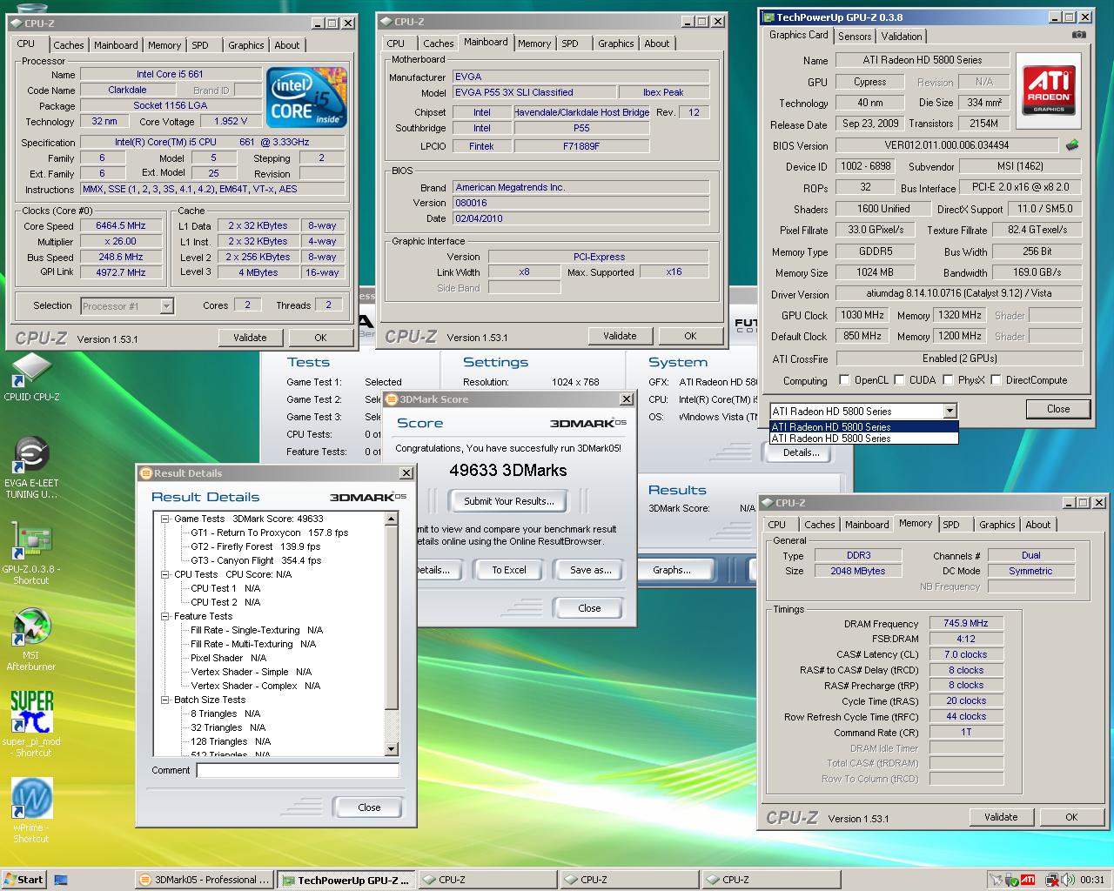Collapse Batch Size Tests tree node

point(165,700)
